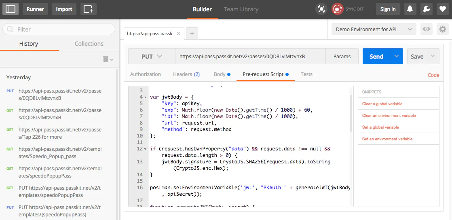The width and height of the screenshot is (452, 220).
Task: Add a new request tab
Action: click(x=192, y=34)
